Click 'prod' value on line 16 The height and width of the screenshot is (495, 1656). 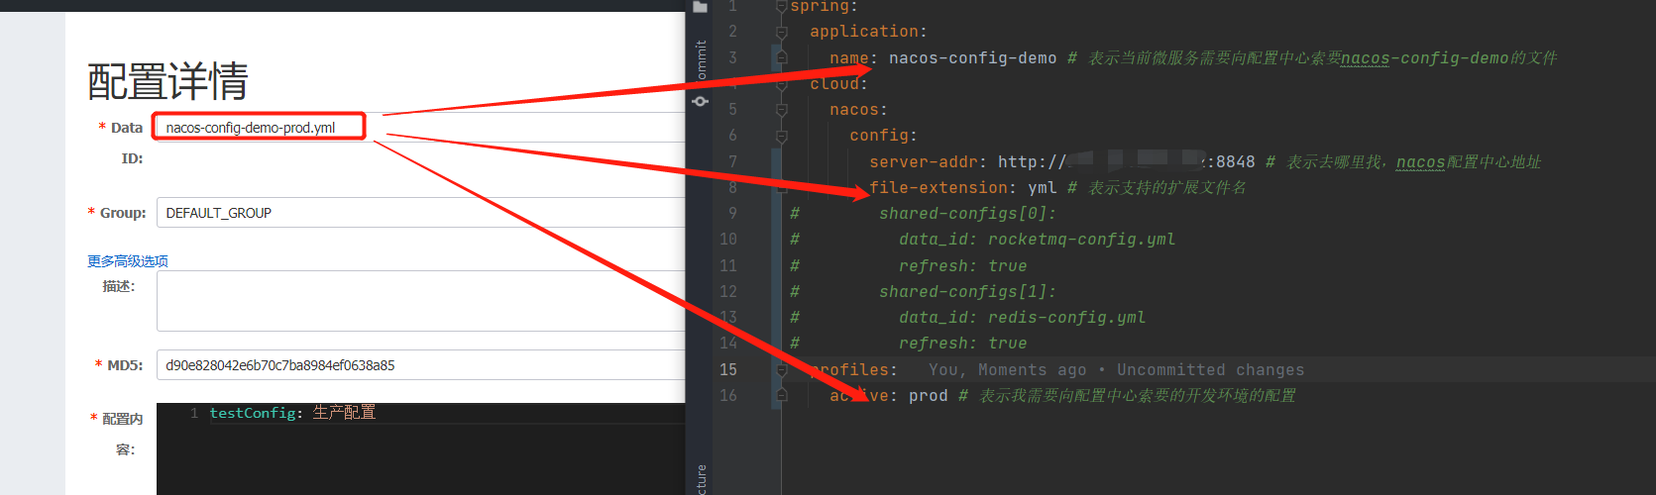tap(928, 396)
